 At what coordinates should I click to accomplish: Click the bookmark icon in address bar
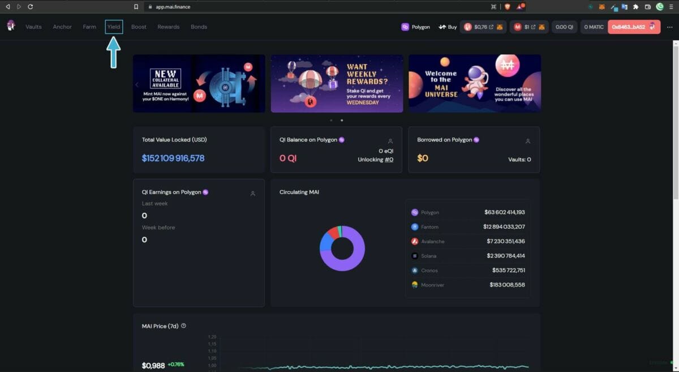(136, 7)
